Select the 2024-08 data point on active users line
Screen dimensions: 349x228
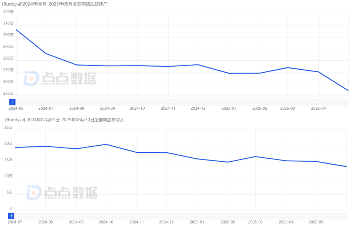(77, 65)
